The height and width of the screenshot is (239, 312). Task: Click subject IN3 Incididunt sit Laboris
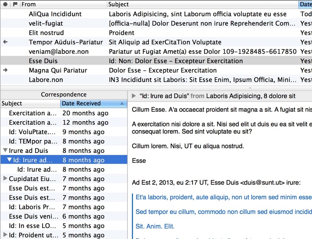pos(202,80)
